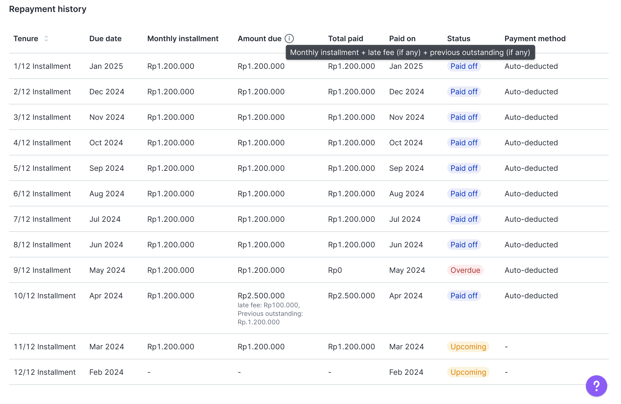This screenshot has width=621, height=404.
Task: Click the Status column header
Action: coord(459,39)
